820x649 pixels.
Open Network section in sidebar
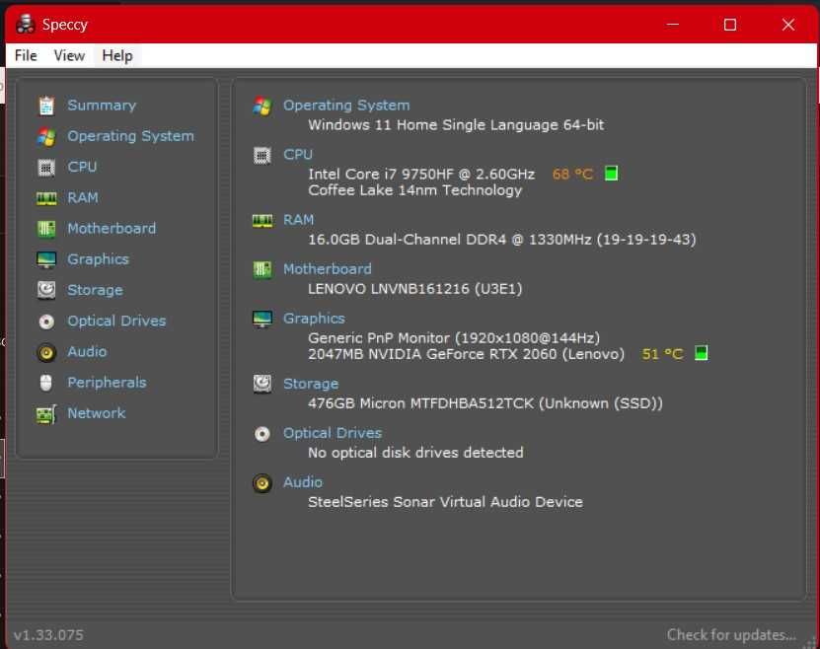point(97,413)
